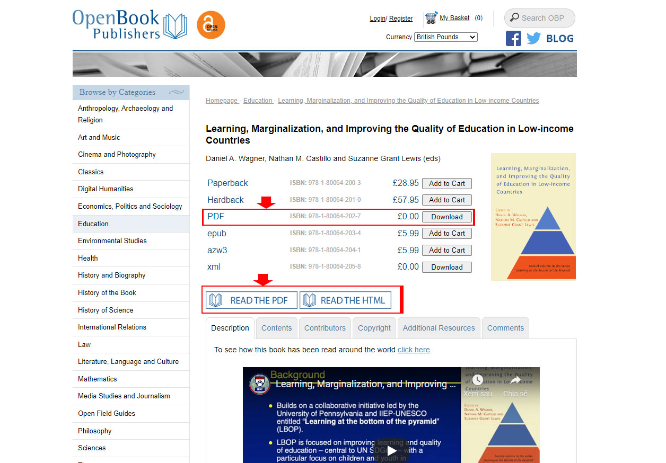Visit the Twitter bird icon
The height and width of the screenshot is (463, 666).
(x=533, y=38)
